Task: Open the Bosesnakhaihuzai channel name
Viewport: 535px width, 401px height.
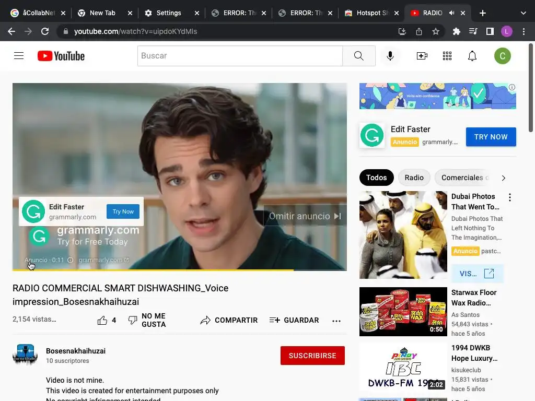Action: click(x=76, y=351)
